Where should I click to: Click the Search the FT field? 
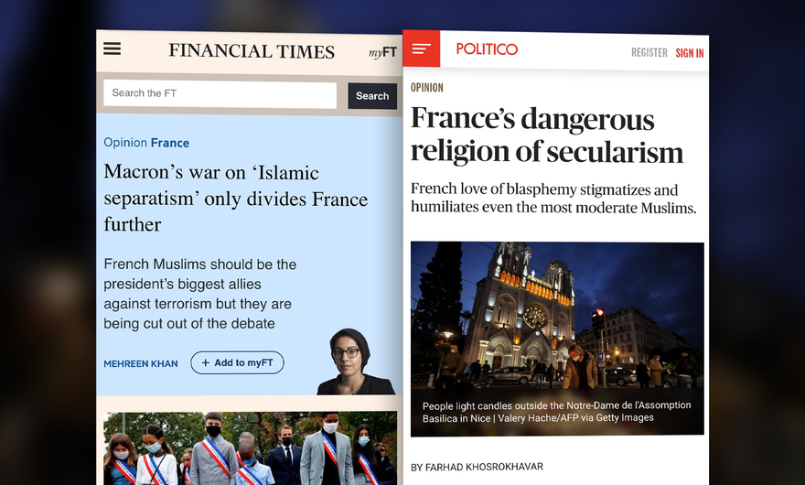(x=220, y=93)
